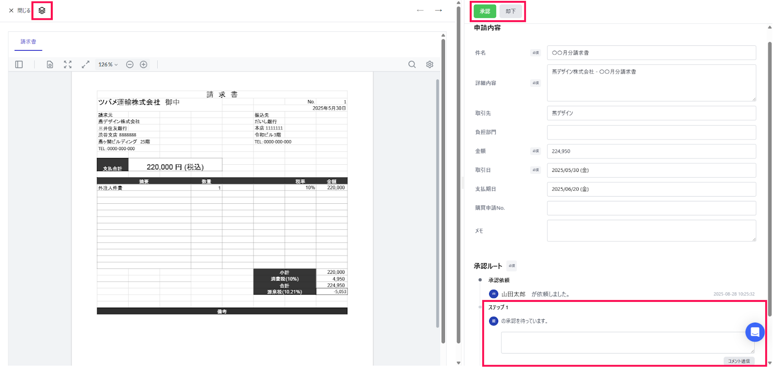774x368 pixels.
Task: Go to next request with right arrow
Action: pyautogui.click(x=438, y=11)
